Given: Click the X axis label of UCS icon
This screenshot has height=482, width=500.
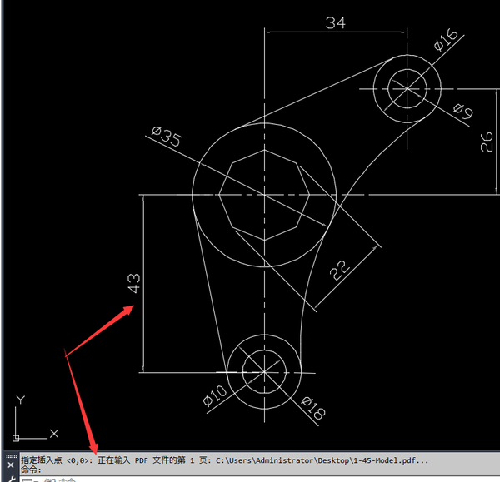Looking at the screenshot, I should pos(54,433).
